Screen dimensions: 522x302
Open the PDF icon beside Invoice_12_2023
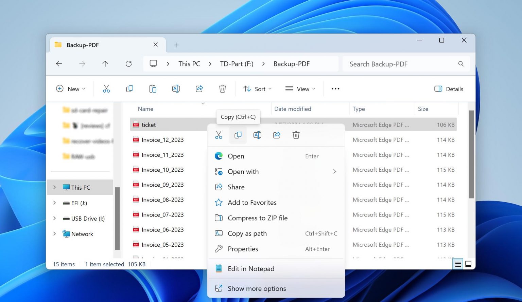click(x=136, y=139)
